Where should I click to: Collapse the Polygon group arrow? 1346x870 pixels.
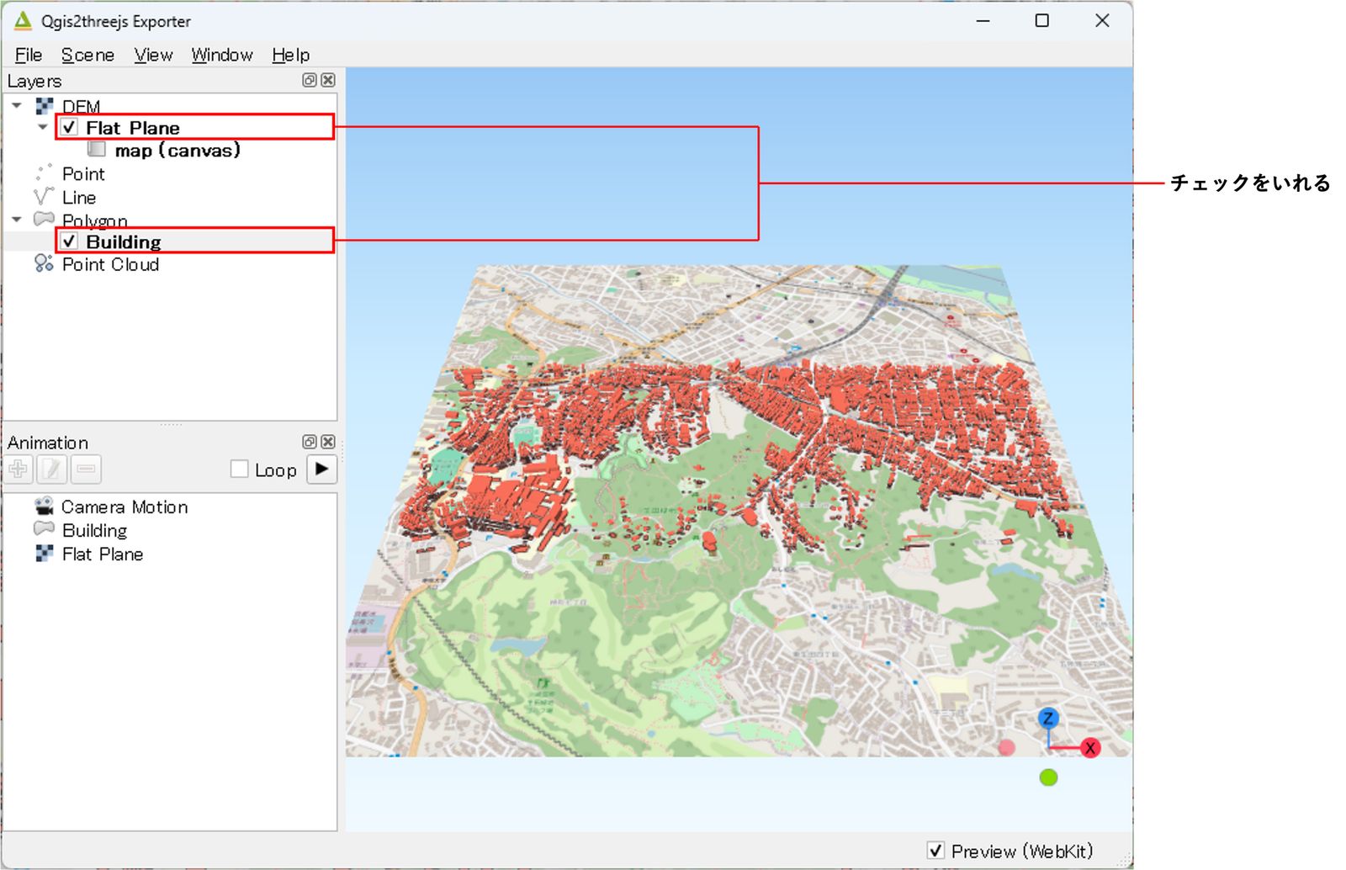point(17,219)
